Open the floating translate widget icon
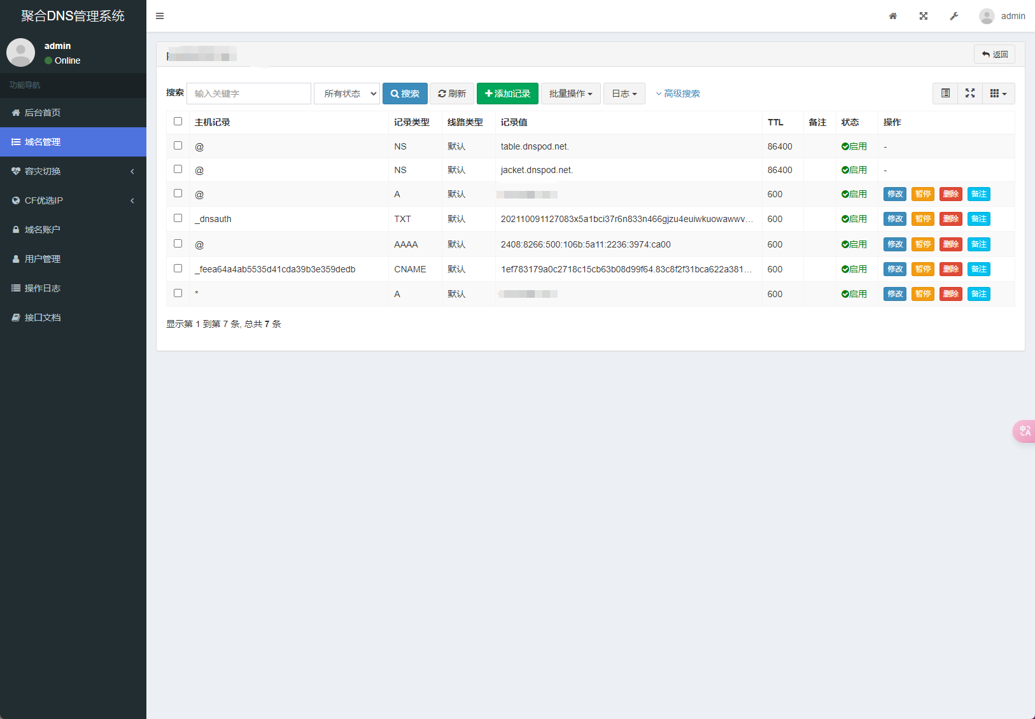Image resolution: width=1035 pixels, height=719 pixels. click(x=1024, y=431)
